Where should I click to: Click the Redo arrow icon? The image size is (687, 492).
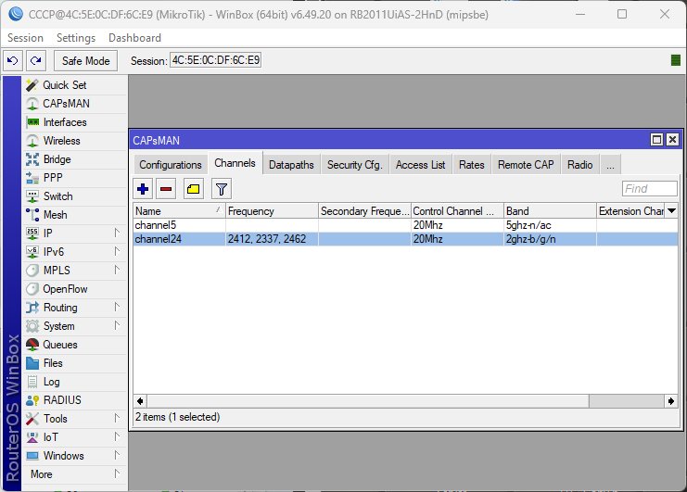36,60
